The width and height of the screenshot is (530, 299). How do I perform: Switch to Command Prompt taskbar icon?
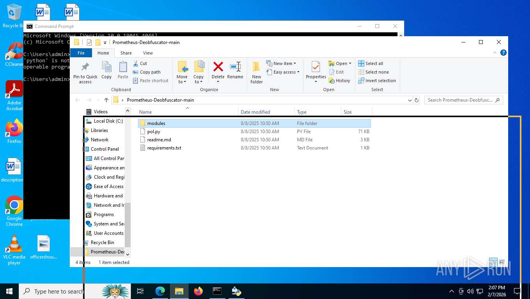[217, 291]
